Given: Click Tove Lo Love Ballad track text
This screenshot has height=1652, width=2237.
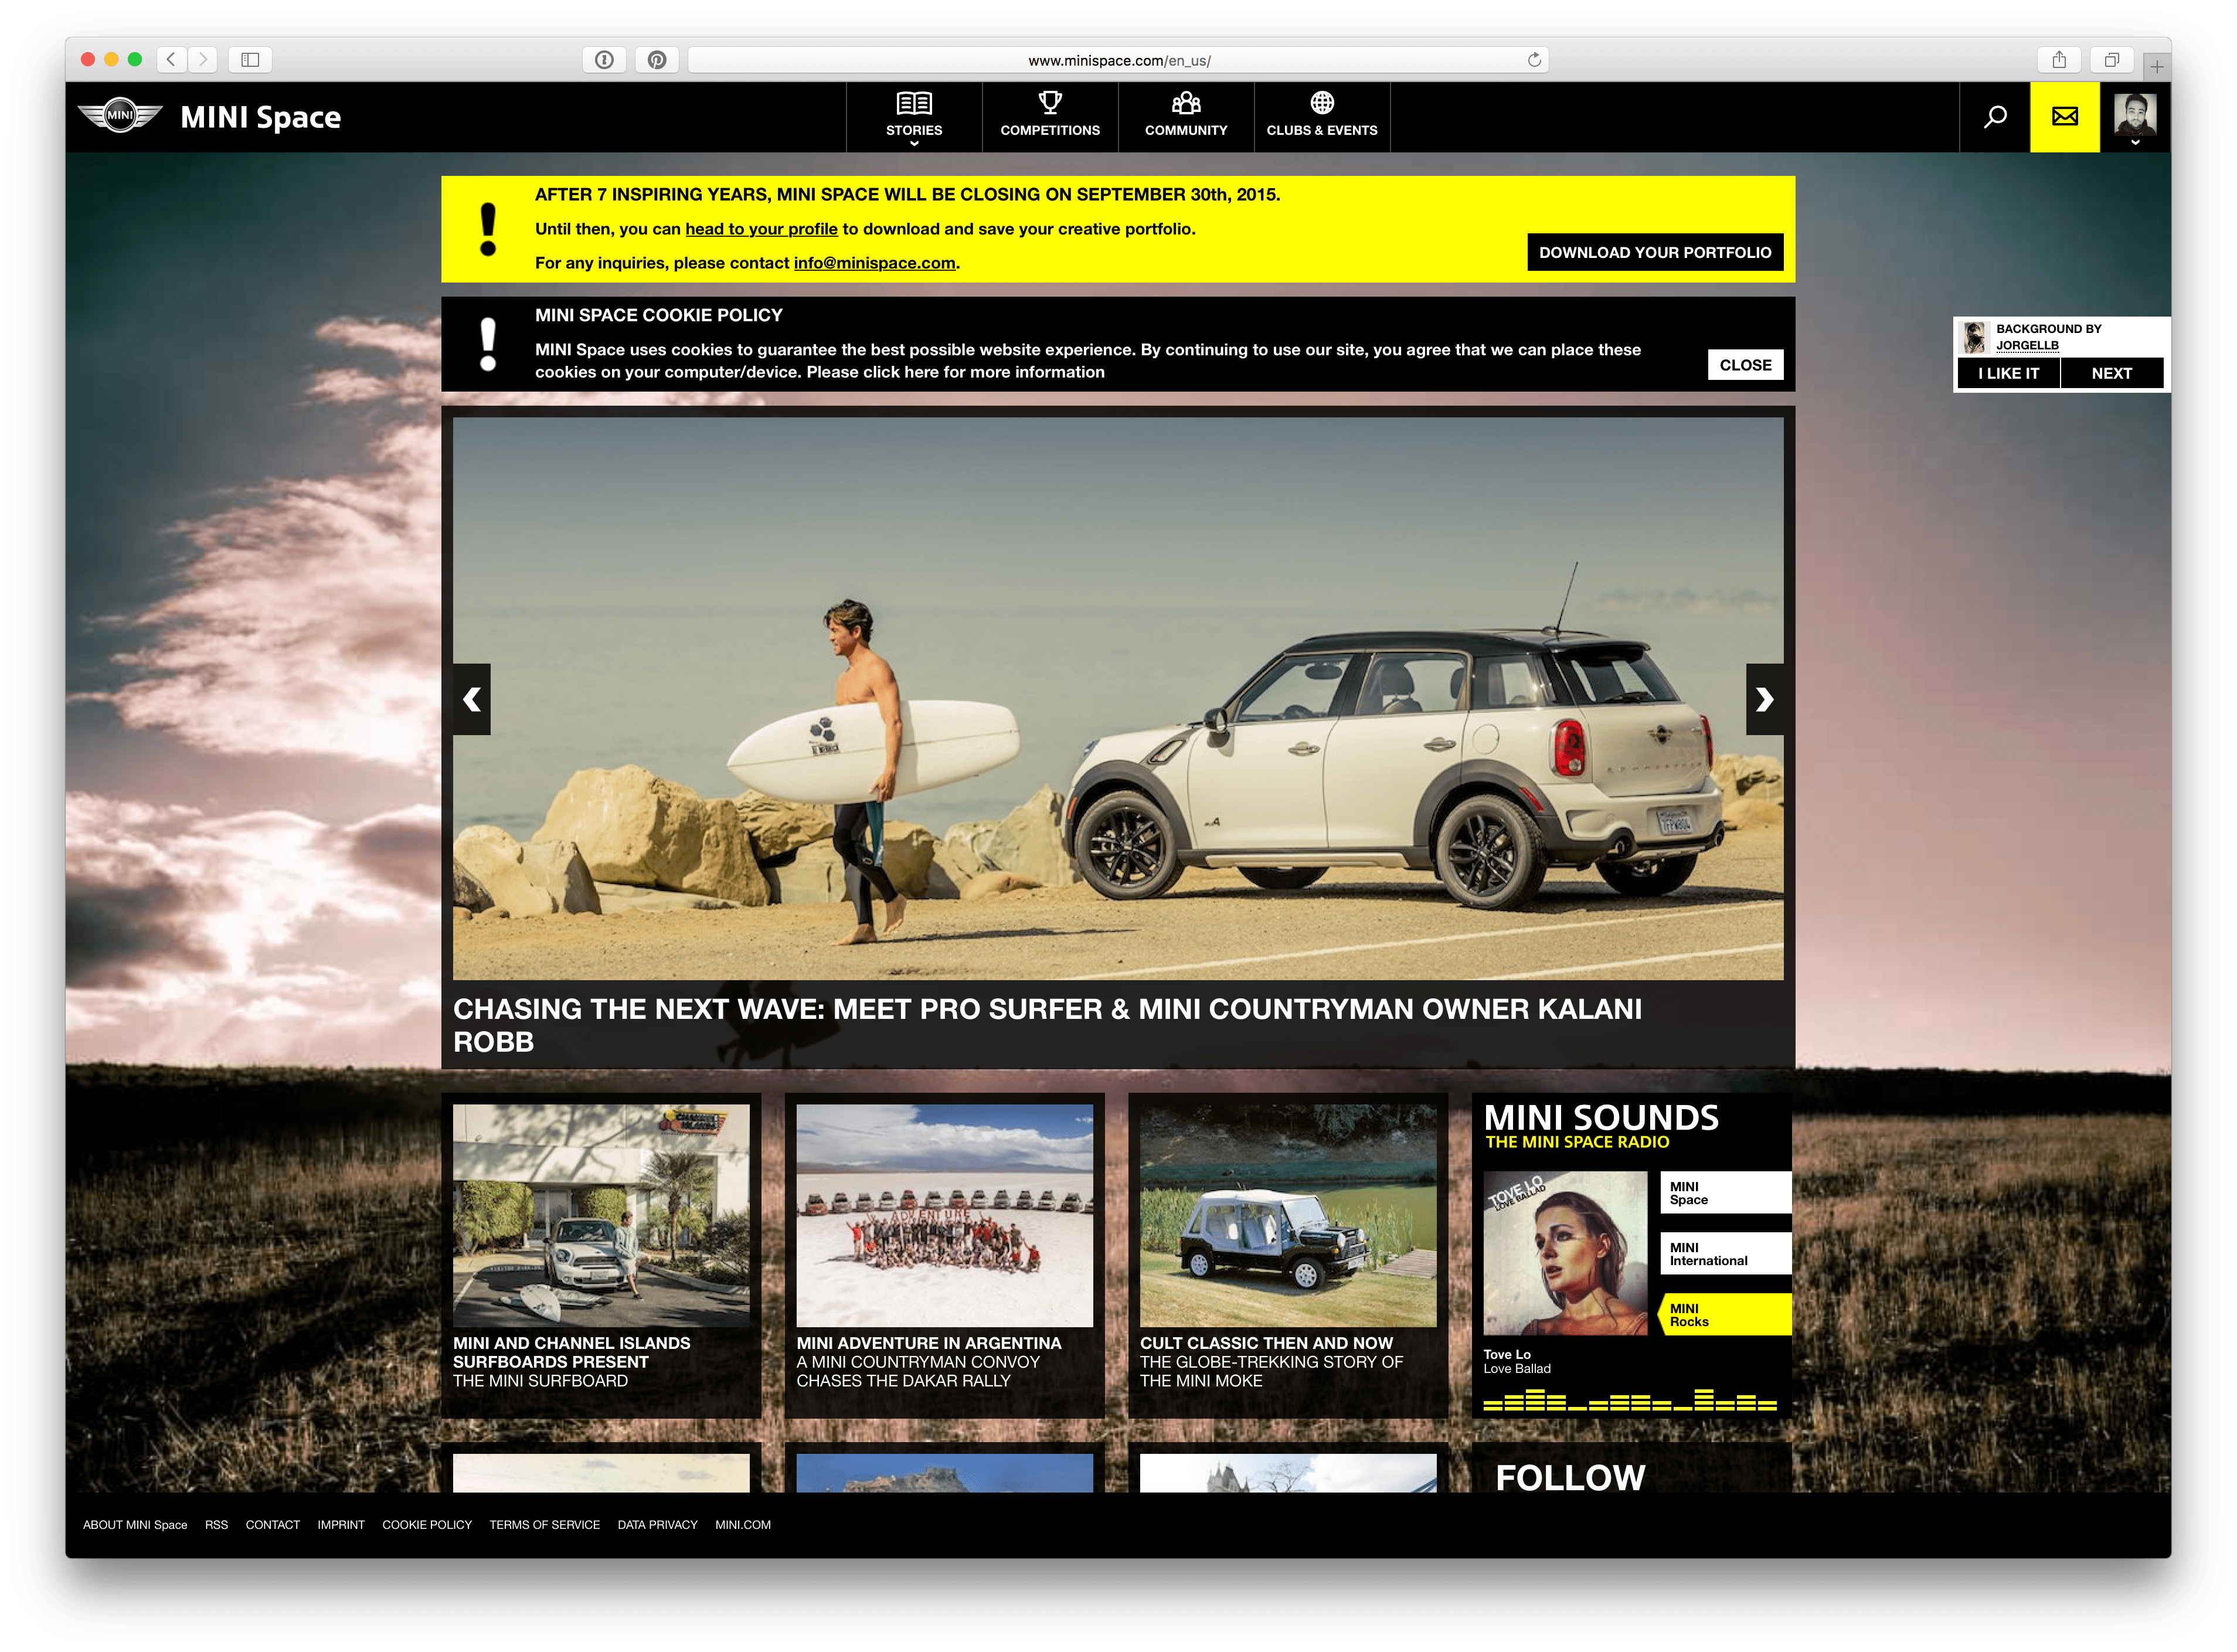Looking at the screenshot, I should tap(1517, 1361).
